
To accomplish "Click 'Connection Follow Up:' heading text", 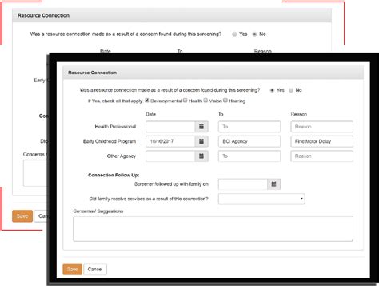I will tap(114, 175).
